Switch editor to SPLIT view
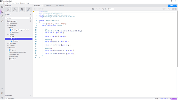Image resolution: width=178 pixels, height=100 pixels. tap(169, 9)
